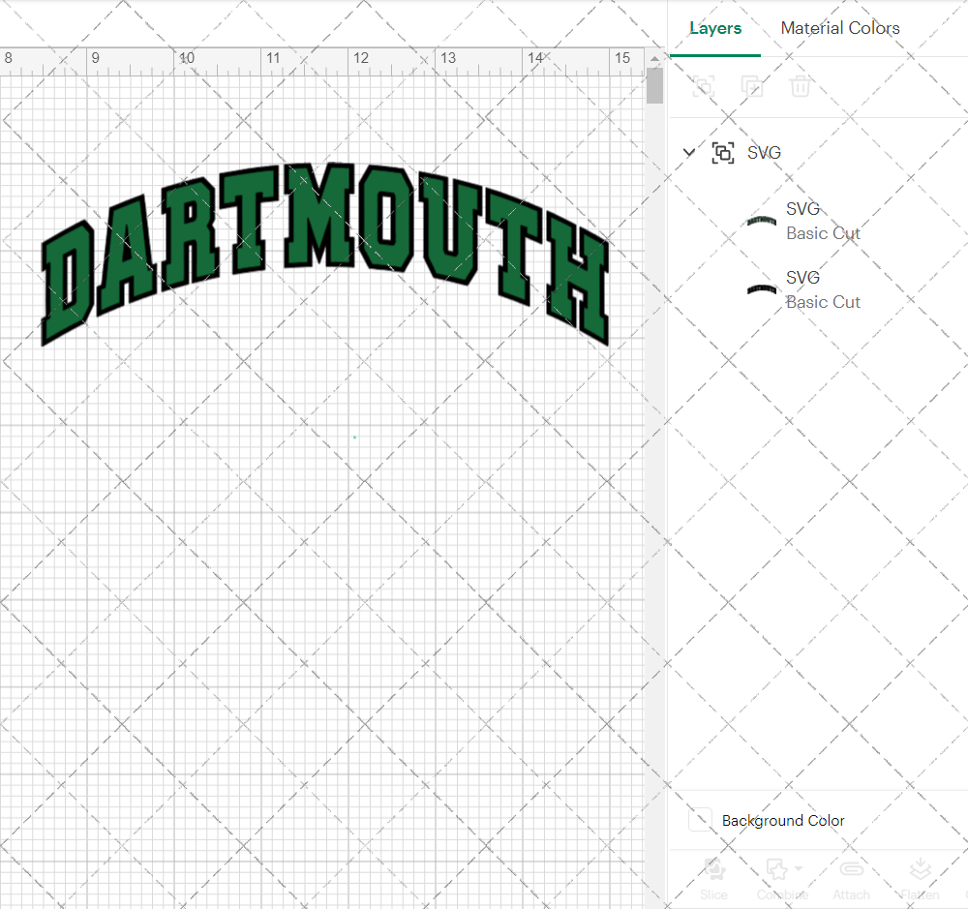Select the SVG group label
Image resolution: width=968 pixels, height=909 pixels.
click(765, 153)
